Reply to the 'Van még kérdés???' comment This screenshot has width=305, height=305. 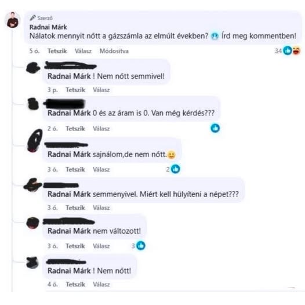(x=101, y=129)
